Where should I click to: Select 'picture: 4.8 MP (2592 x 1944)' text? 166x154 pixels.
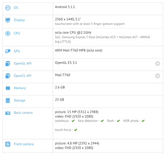tap(77, 143)
